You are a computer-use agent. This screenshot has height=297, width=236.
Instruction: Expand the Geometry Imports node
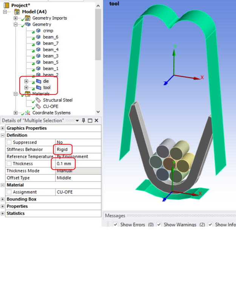(x=15, y=18)
